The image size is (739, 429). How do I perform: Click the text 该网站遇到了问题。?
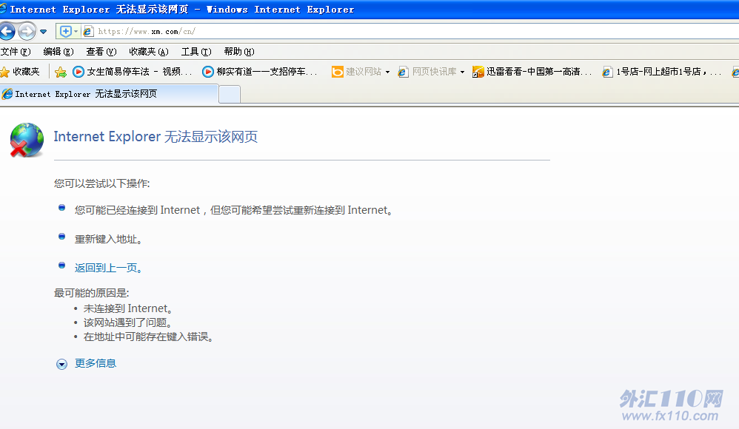point(129,322)
